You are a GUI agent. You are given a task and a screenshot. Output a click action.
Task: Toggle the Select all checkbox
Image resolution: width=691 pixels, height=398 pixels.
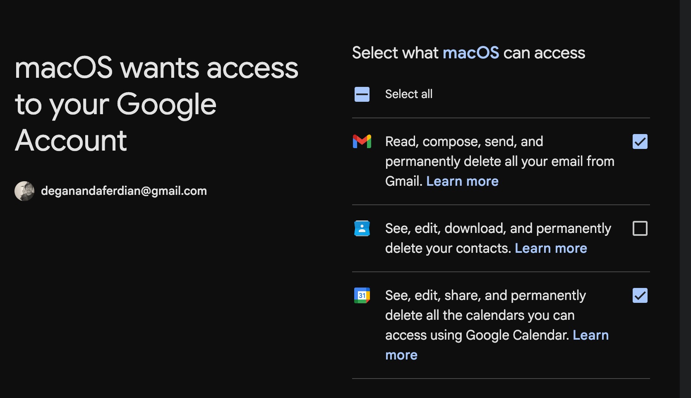pyautogui.click(x=362, y=94)
